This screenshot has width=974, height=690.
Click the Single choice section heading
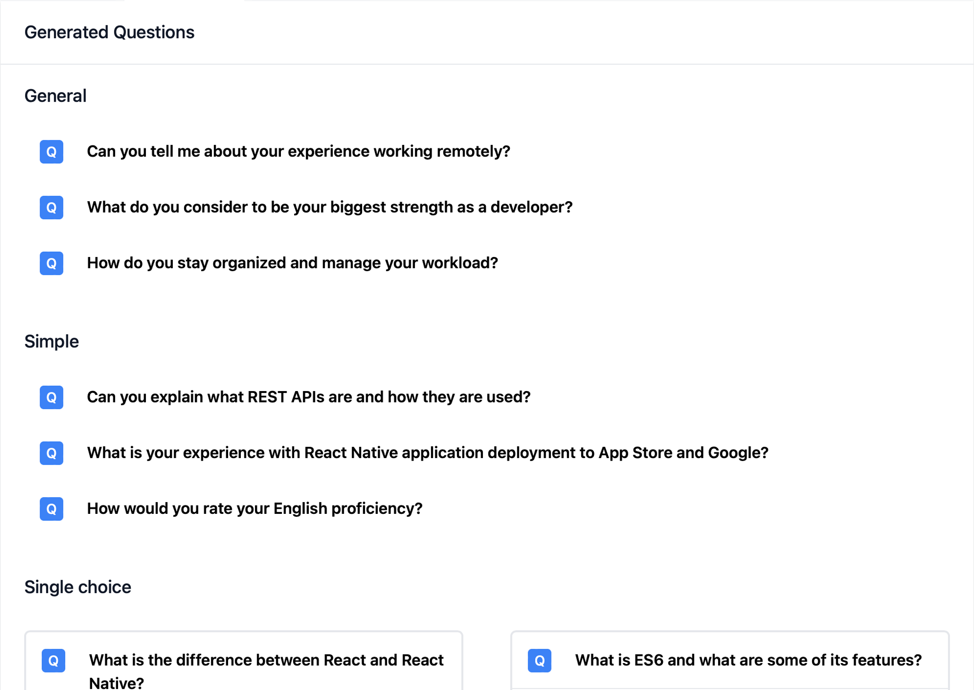tap(78, 587)
